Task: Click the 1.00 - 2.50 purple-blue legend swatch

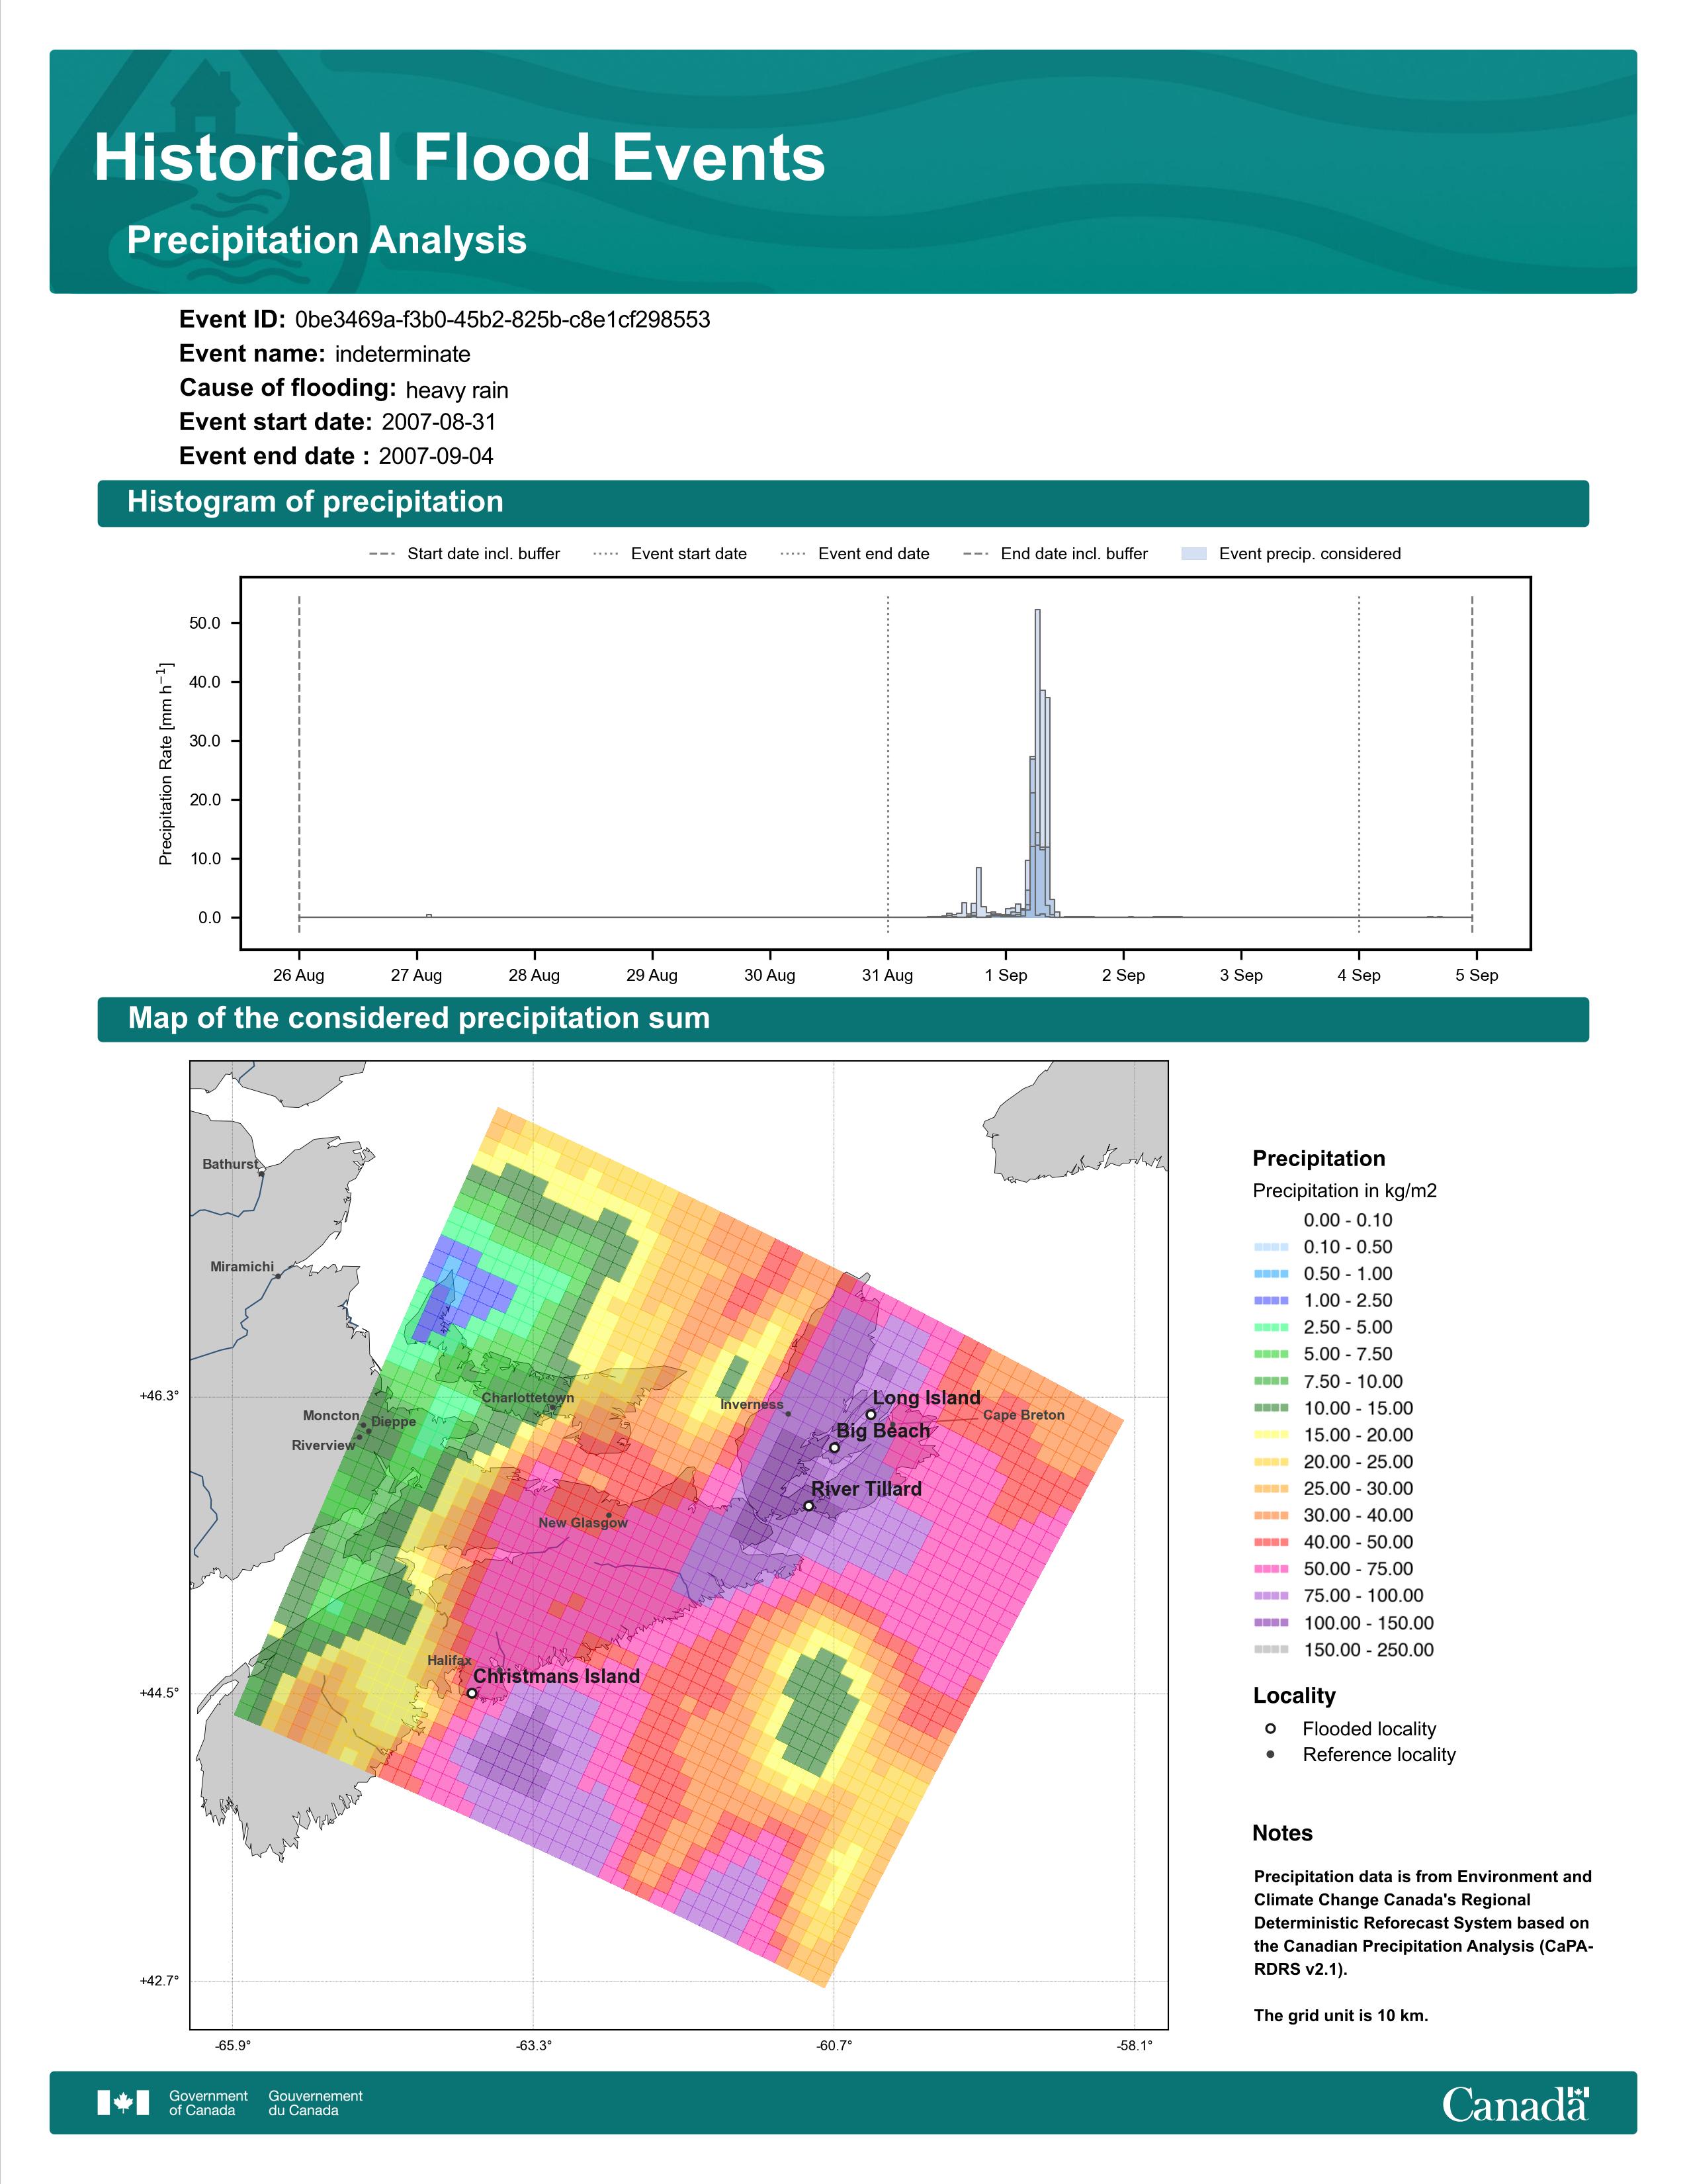Action: (x=1272, y=1301)
